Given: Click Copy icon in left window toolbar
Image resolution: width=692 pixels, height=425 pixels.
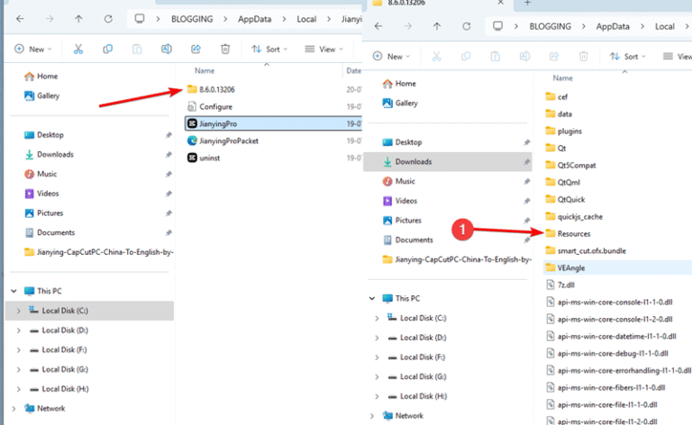Looking at the screenshot, I should [x=107, y=49].
